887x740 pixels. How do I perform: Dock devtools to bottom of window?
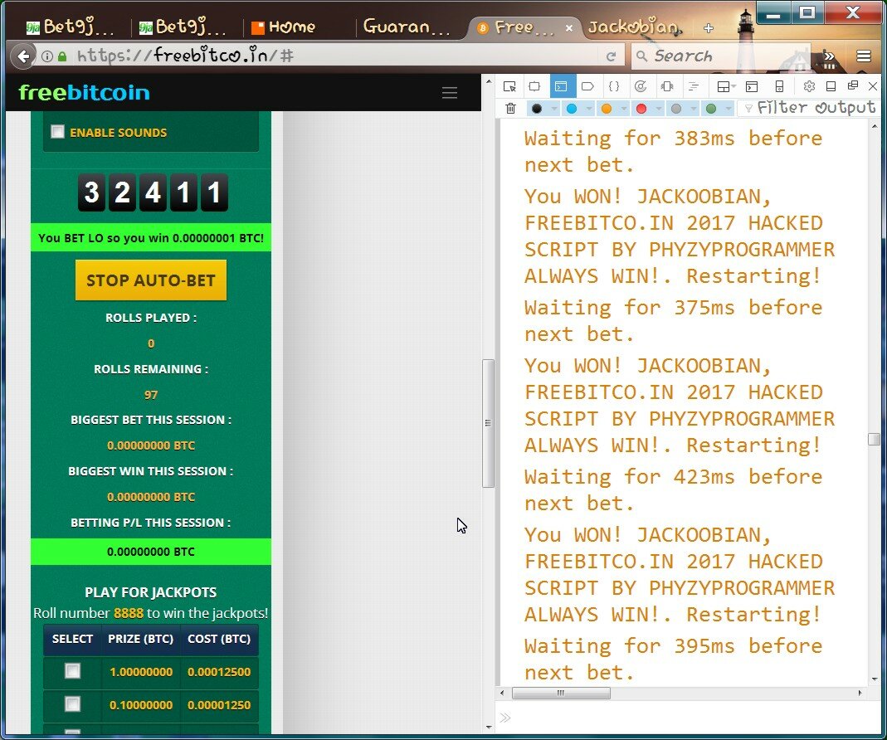(x=831, y=86)
